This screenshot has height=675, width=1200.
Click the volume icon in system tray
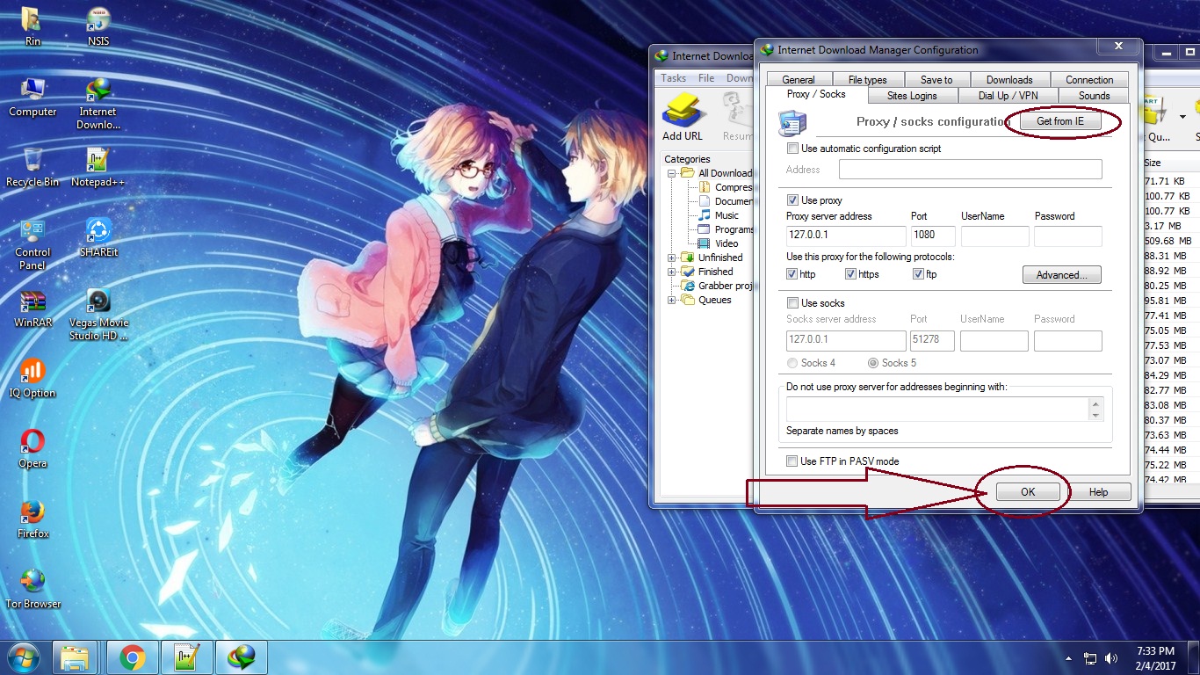click(x=1111, y=657)
